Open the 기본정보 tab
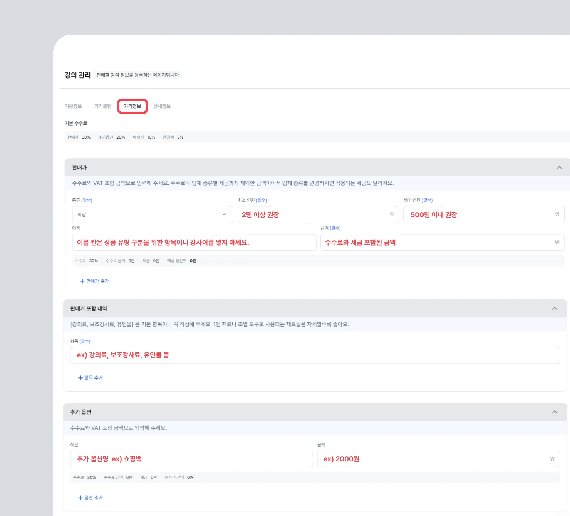The image size is (570, 516). (73, 106)
